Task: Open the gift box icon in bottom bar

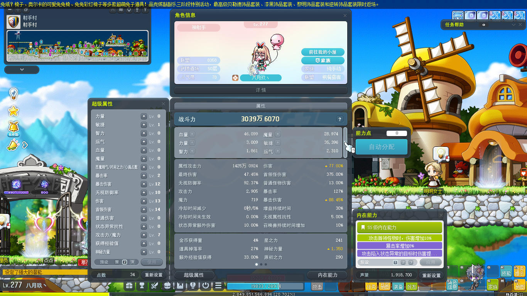Action: click(x=129, y=286)
